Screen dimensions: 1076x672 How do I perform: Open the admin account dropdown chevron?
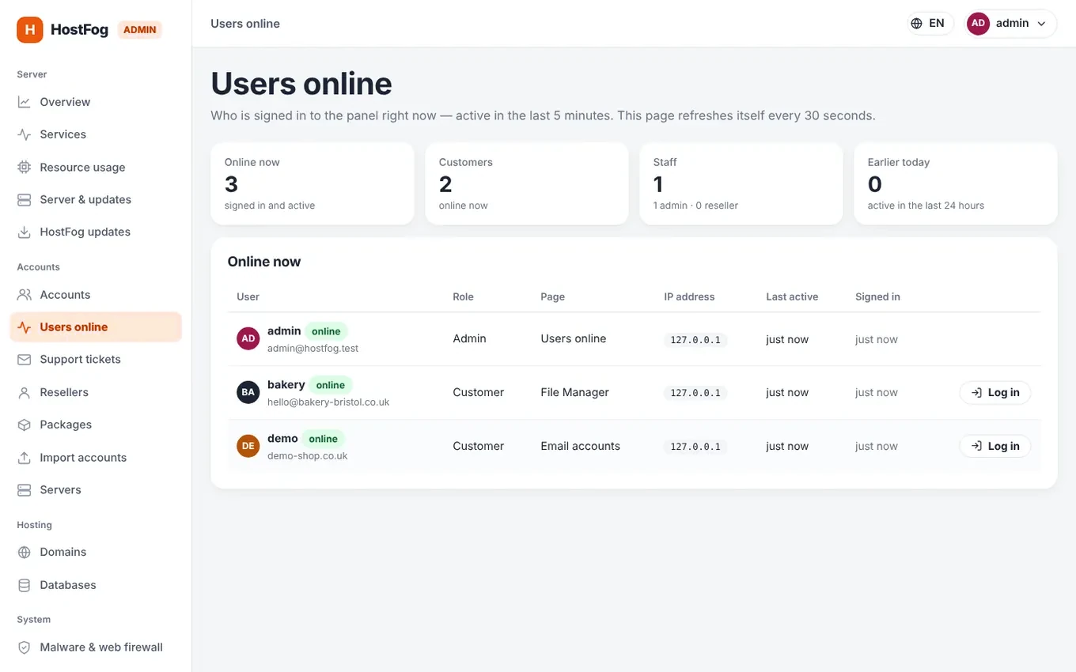point(1042,24)
